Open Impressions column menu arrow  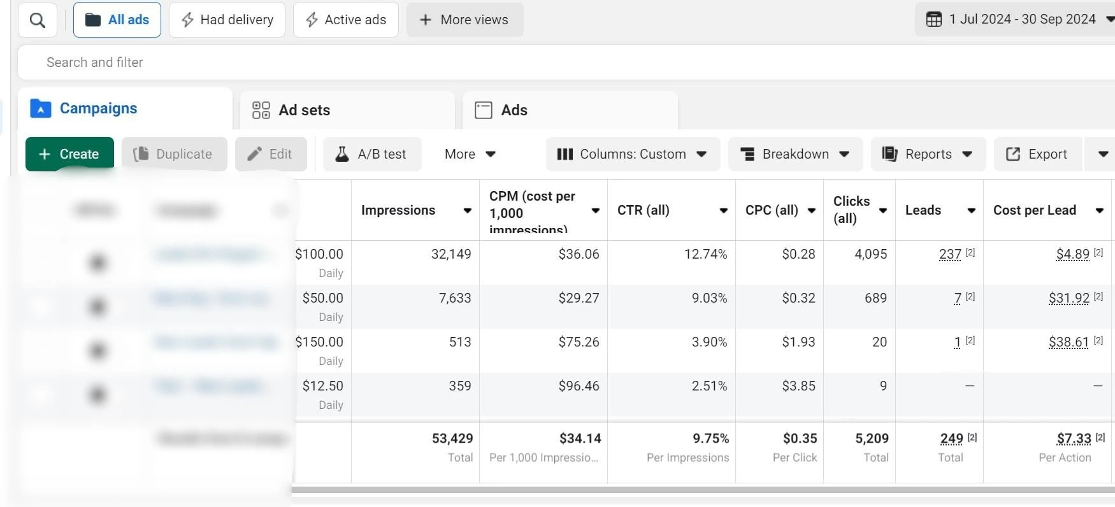point(467,211)
